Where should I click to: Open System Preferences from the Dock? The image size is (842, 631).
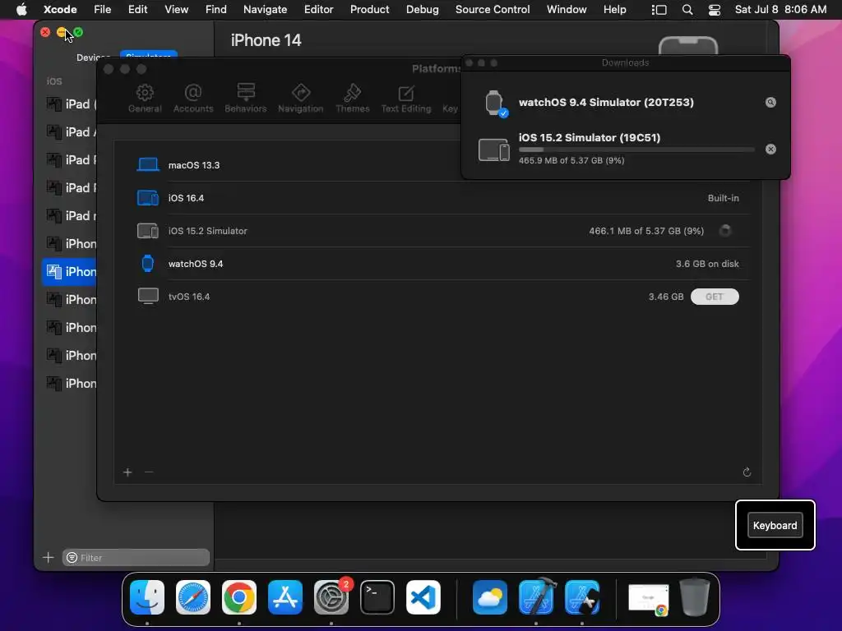pos(331,597)
